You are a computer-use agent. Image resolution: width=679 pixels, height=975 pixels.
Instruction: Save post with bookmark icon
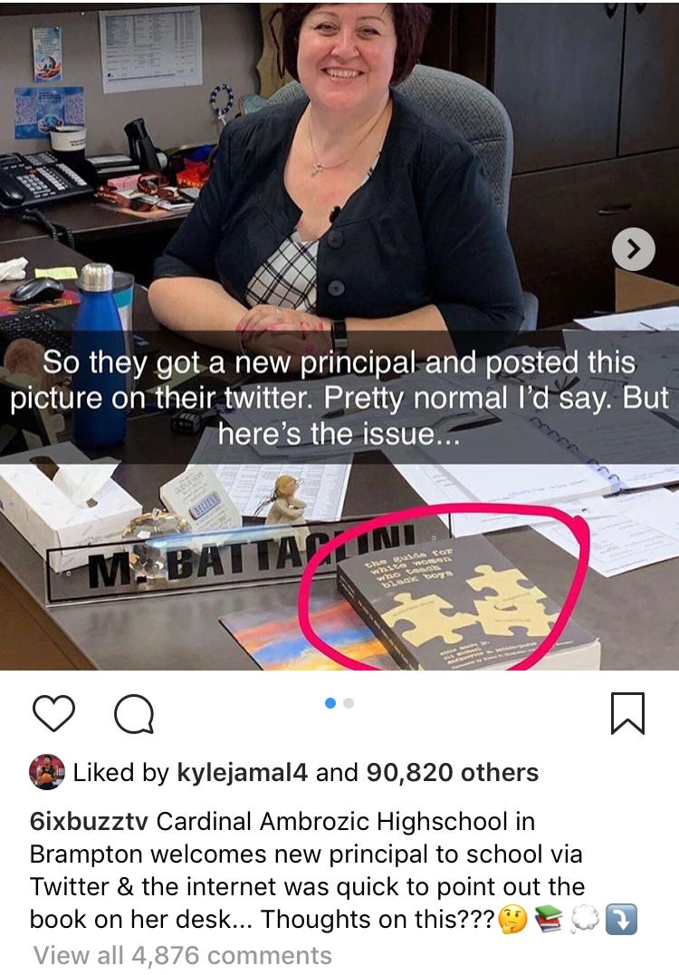pyautogui.click(x=627, y=713)
